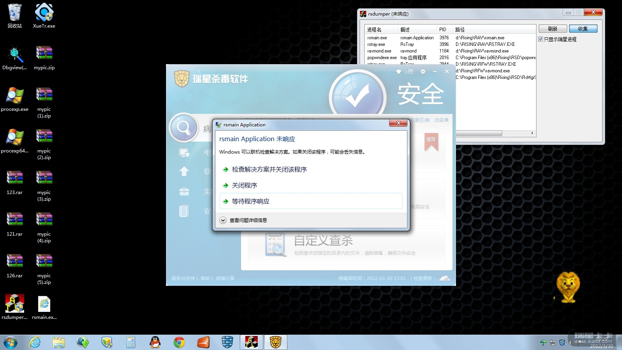
Task: Select mypic (3).zip on desktop
Action: tap(44, 186)
